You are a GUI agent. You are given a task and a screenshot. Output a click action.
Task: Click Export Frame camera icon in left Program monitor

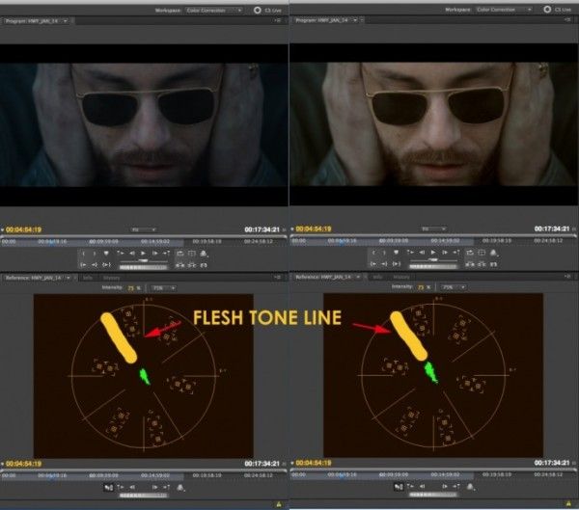[204, 254]
